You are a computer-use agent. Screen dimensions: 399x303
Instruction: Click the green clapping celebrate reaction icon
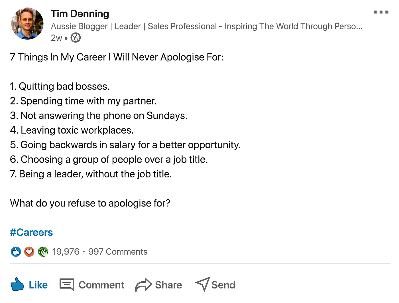43,252
